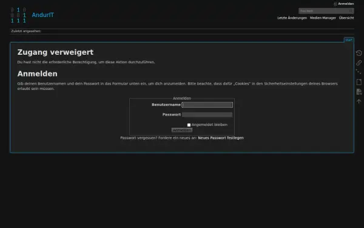The image size is (364, 228).
Task: Open the Übersicht sitemap link
Action: 346,18
